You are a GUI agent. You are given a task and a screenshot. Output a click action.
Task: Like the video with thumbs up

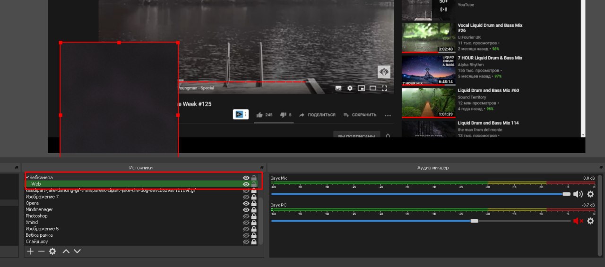[259, 115]
